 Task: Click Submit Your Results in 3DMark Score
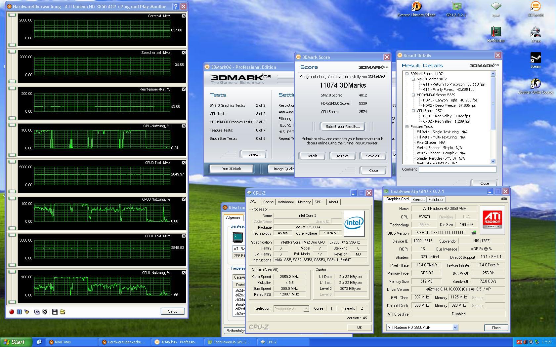coord(343,127)
